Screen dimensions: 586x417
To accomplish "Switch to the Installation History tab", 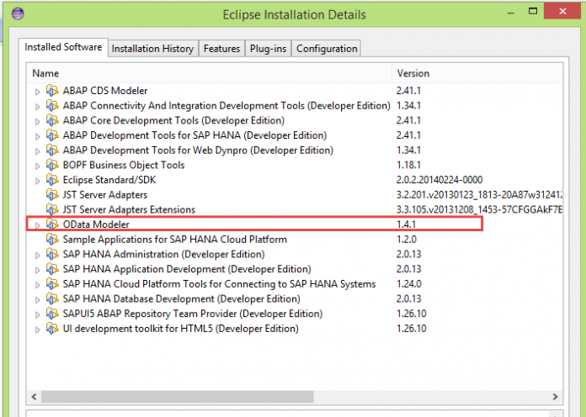I will [152, 49].
